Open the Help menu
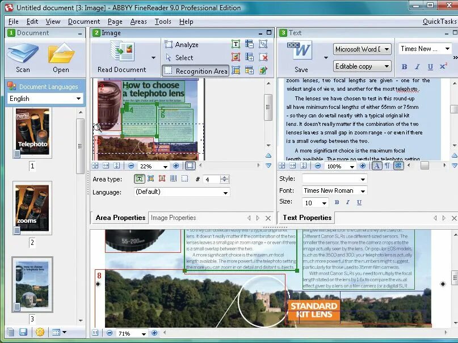Viewport: 458px width, 343px height. (x=186, y=22)
